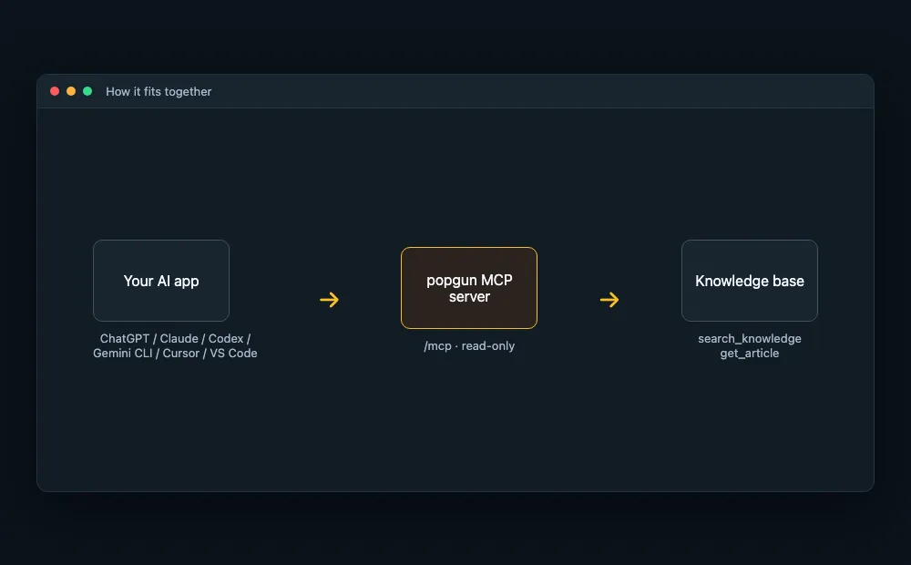Click the '/mcp · read-only' caption
Image resolution: width=911 pixels, height=565 pixels.
(469, 346)
